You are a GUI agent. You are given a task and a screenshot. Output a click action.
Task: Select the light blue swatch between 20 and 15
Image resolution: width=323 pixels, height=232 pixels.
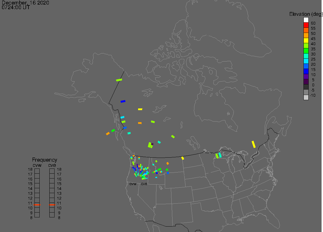click(x=306, y=66)
